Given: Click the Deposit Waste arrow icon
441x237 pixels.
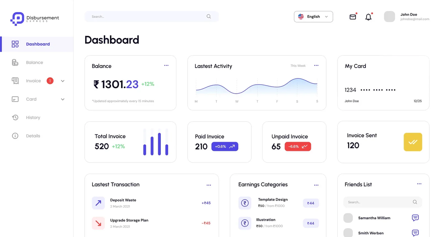Looking at the screenshot, I should click(x=98, y=203).
